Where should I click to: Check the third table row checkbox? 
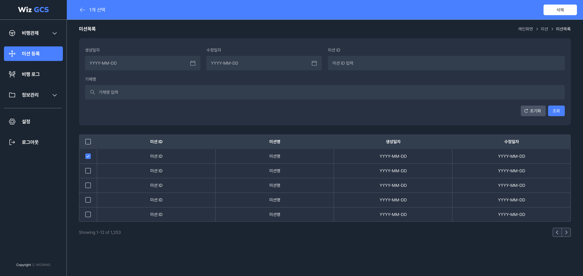point(88,185)
